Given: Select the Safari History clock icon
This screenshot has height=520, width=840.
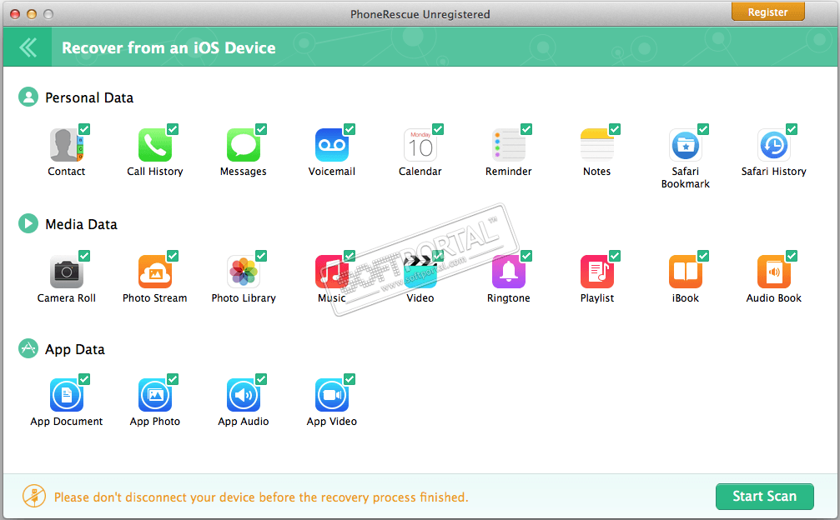Looking at the screenshot, I should click(x=773, y=145).
